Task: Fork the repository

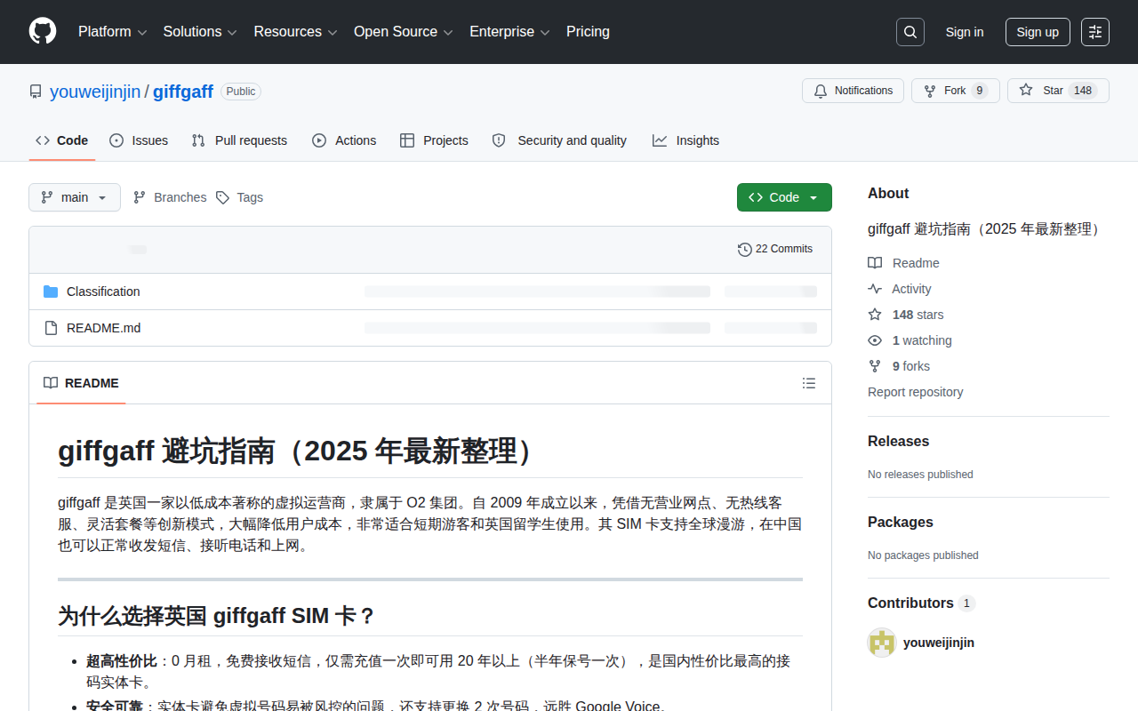Action: 956,91
